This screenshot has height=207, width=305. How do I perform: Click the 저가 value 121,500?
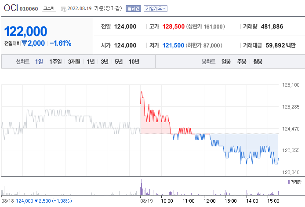[173, 45]
